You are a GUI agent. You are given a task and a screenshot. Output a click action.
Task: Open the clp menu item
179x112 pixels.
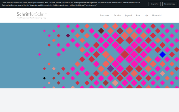(146, 15)
